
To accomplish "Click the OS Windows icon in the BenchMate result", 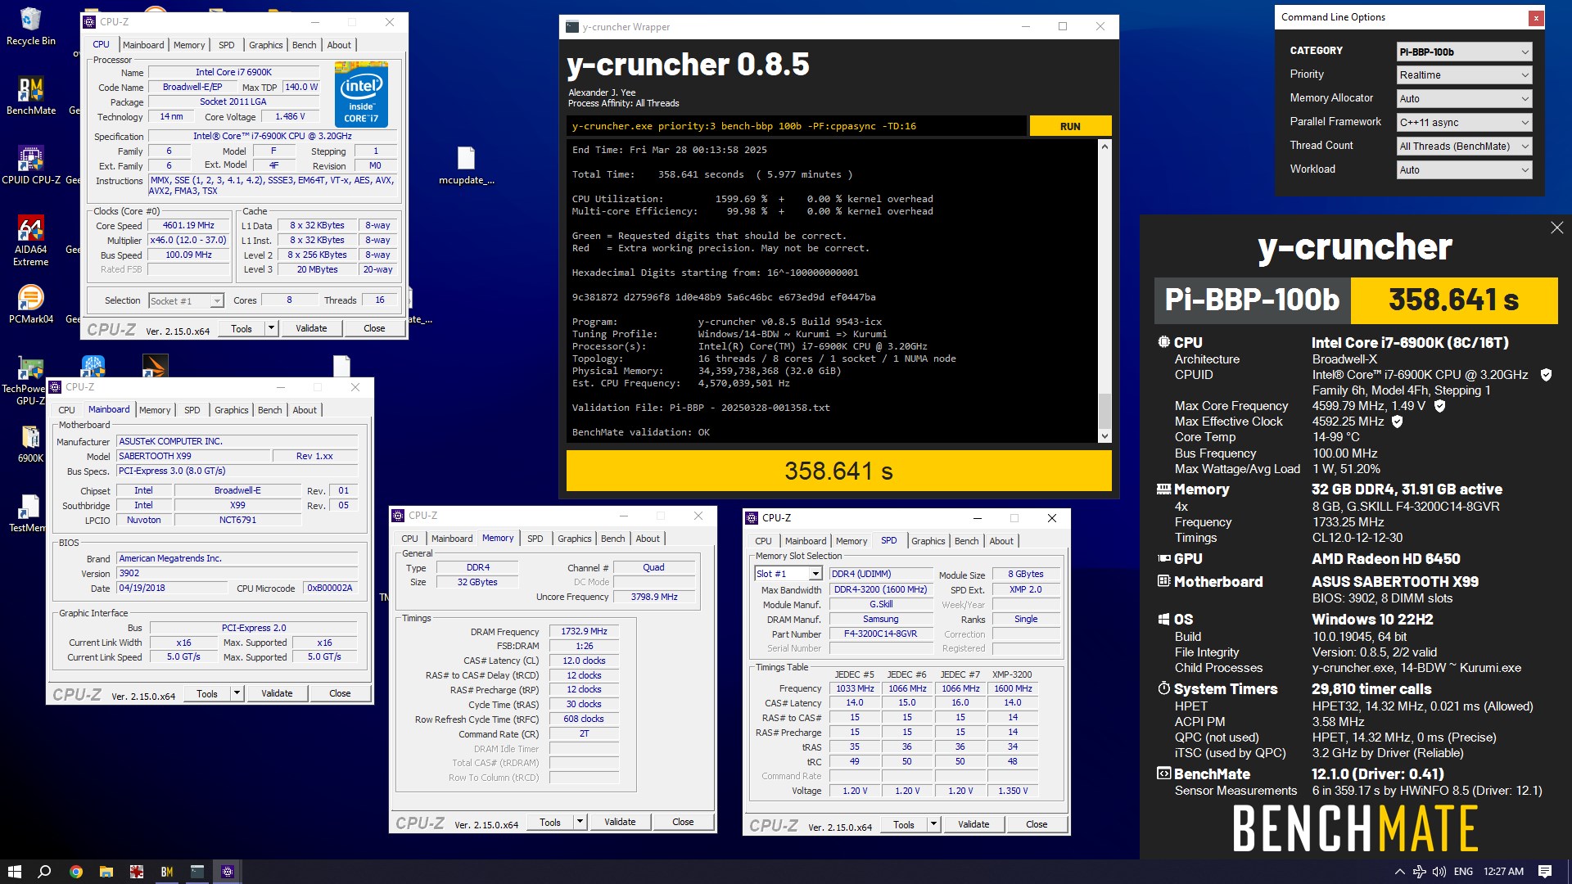I will click(1163, 620).
